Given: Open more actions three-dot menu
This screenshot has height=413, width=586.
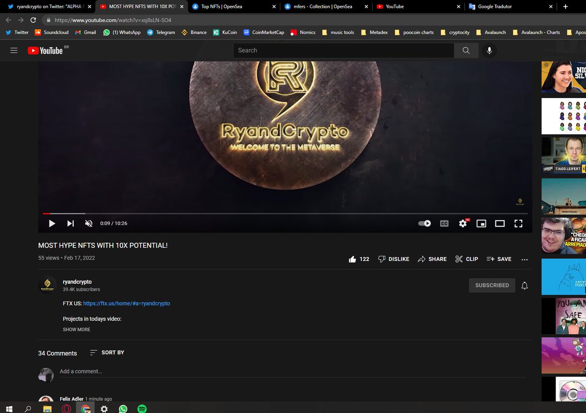Looking at the screenshot, I should (524, 259).
